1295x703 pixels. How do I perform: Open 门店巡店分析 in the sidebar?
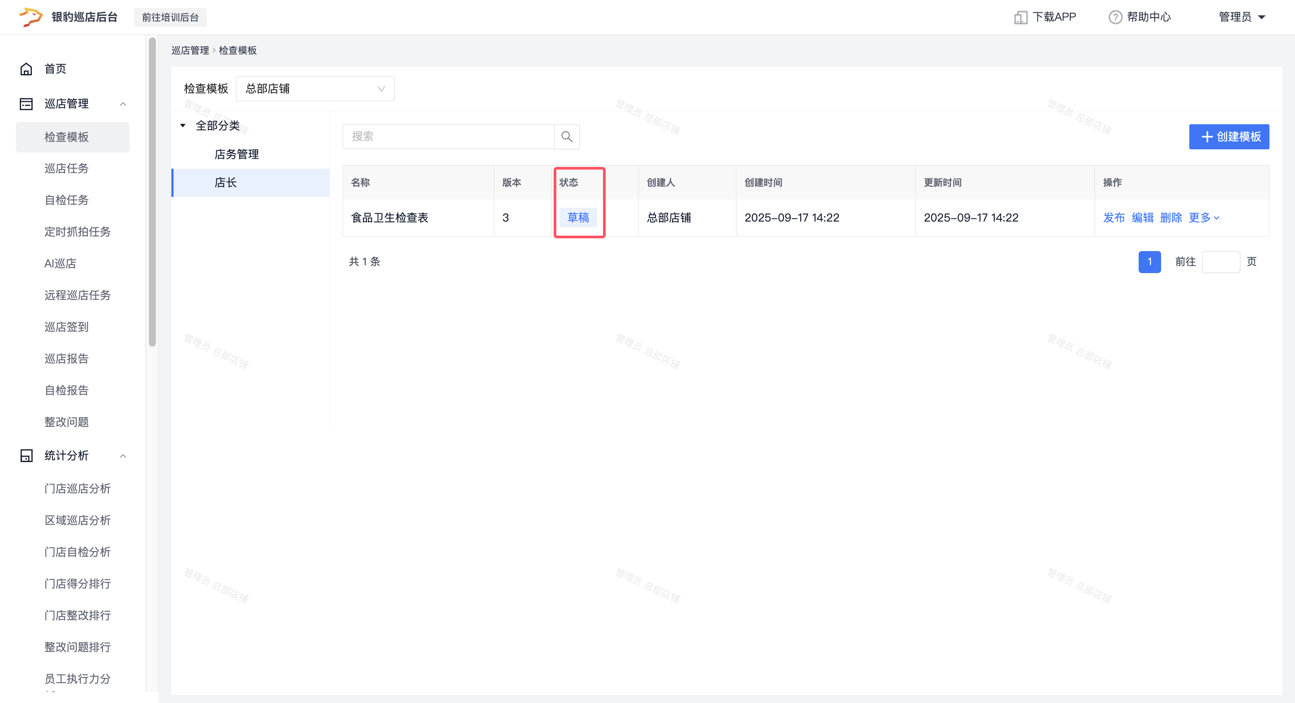78,488
